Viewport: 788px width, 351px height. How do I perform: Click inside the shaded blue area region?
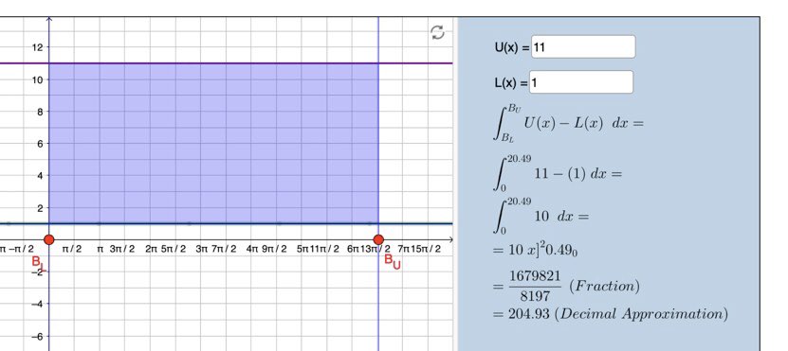pyautogui.click(x=213, y=144)
